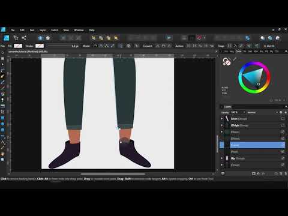Select the Color Picker tool
Screen dimensions: 288x216
[2, 148]
